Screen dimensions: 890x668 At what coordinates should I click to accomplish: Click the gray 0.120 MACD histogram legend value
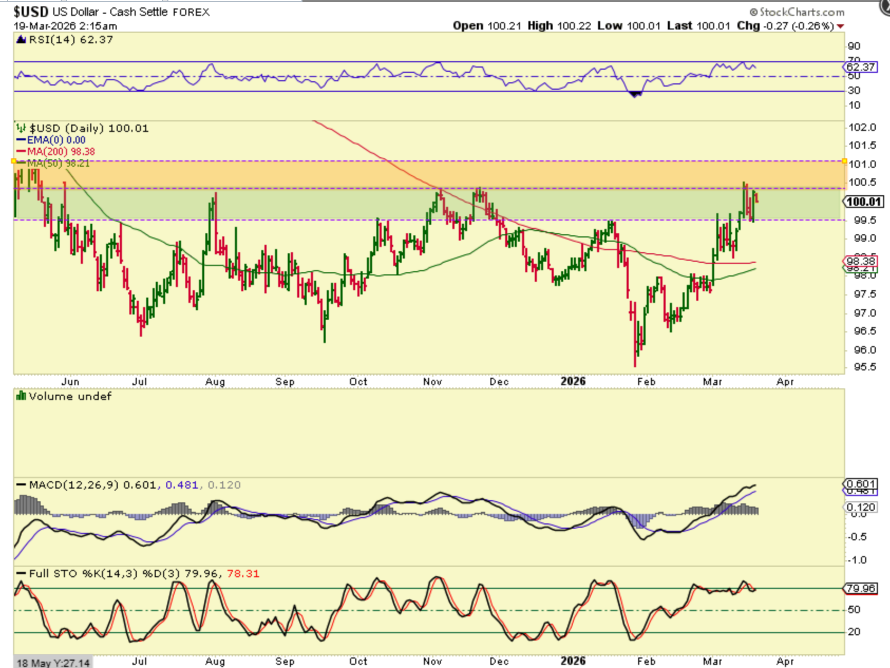pos(224,485)
